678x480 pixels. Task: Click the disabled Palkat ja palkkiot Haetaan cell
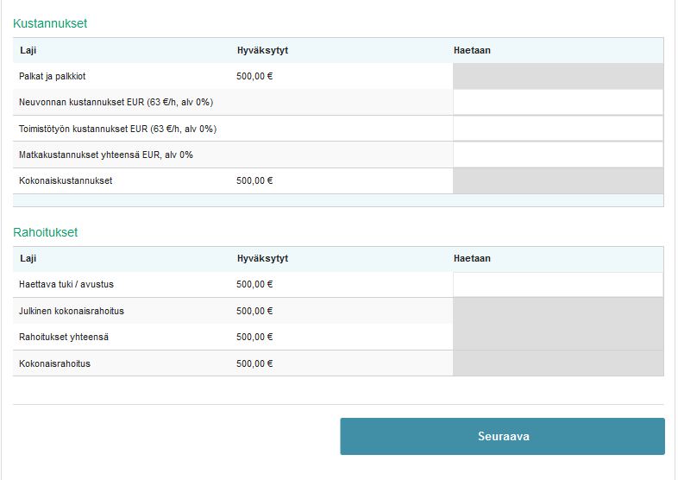coord(558,76)
